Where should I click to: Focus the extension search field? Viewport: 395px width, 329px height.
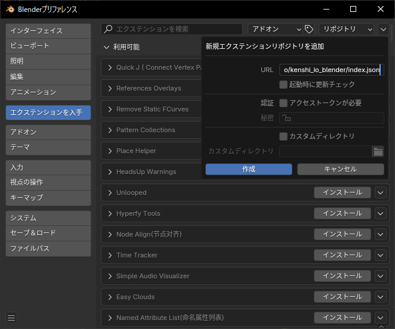pyautogui.click(x=172, y=29)
